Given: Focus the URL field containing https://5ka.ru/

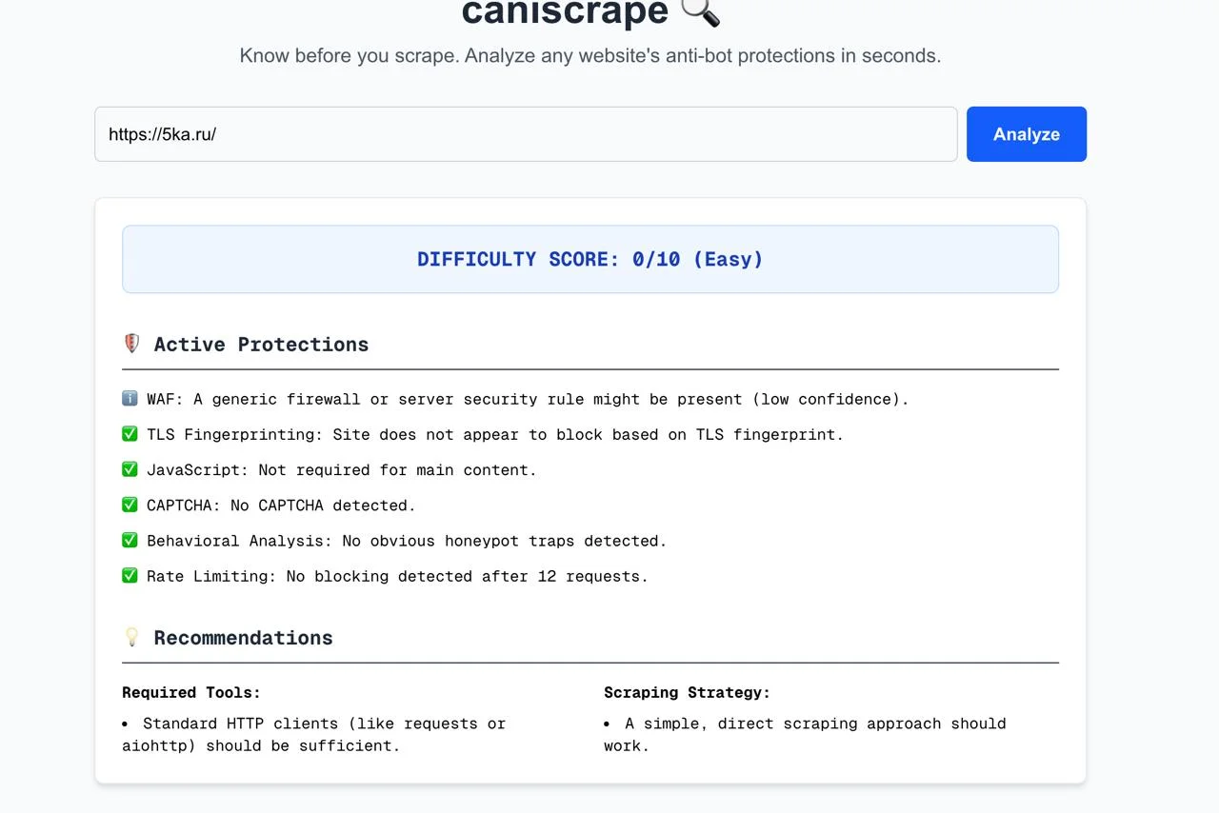Looking at the screenshot, I should point(525,134).
